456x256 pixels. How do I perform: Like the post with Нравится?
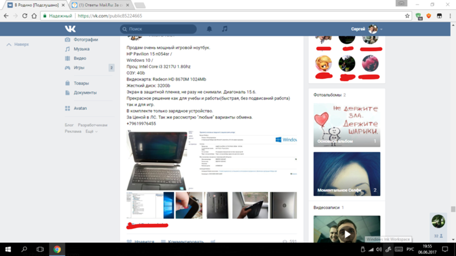140,241
